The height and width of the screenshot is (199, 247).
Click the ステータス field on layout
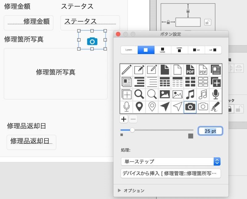[90, 23]
